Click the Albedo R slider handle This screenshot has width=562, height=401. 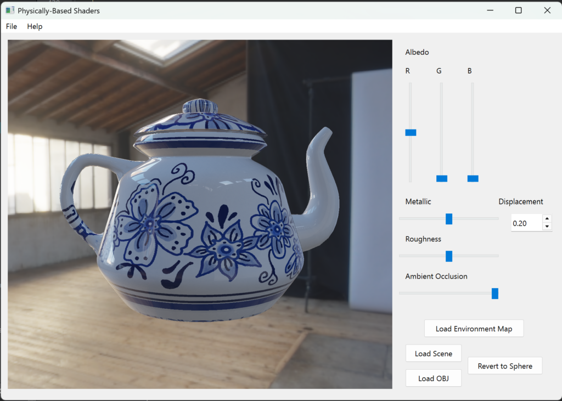click(x=411, y=132)
